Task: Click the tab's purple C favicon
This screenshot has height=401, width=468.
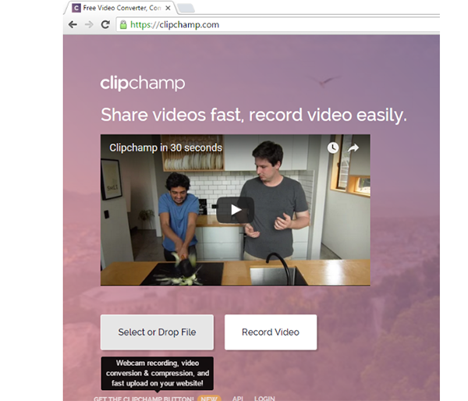Action: tap(76, 8)
